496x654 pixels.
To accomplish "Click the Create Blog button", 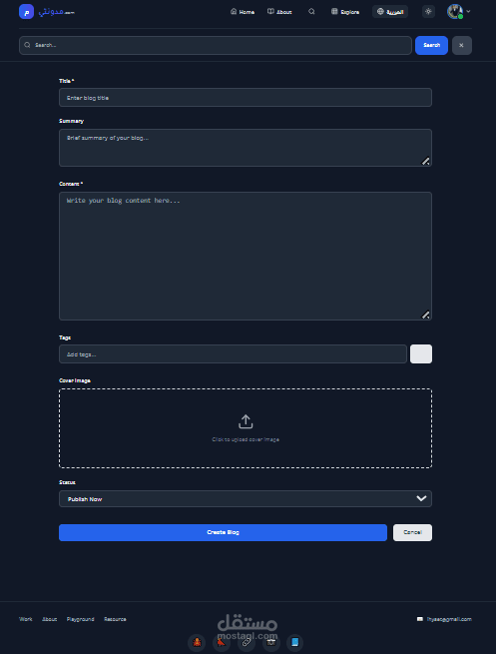I will [x=223, y=532].
